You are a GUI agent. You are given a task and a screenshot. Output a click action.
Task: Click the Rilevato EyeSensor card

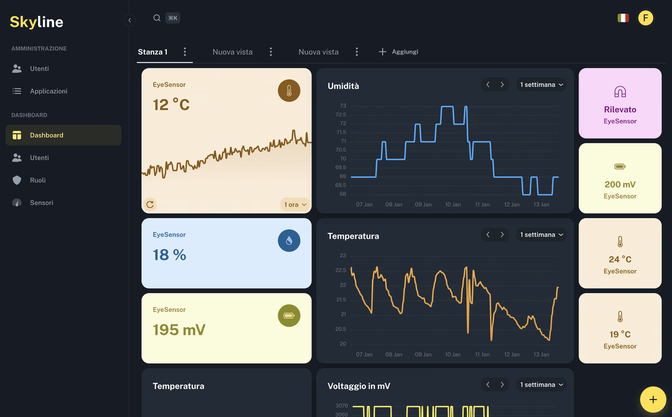620,103
